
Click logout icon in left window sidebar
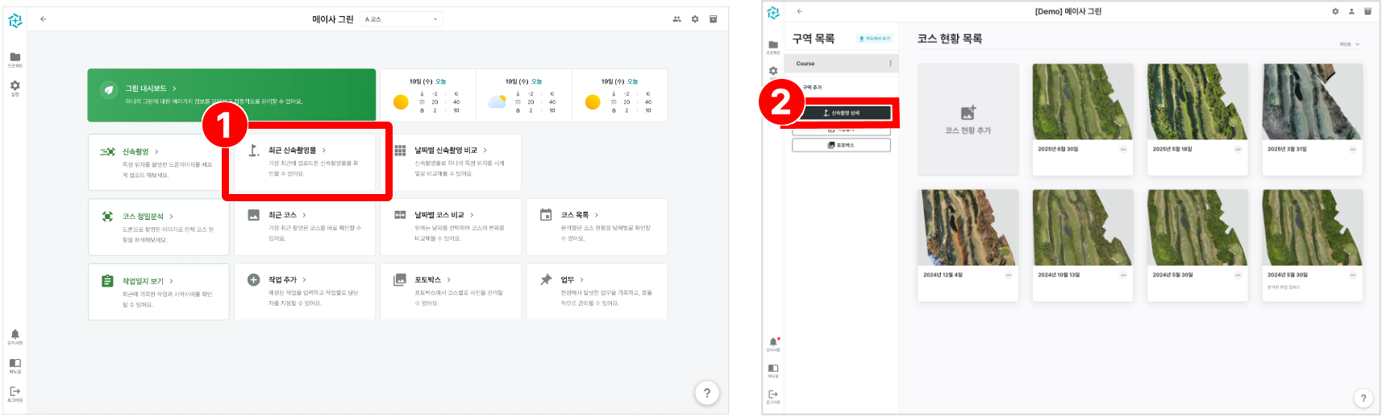[x=15, y=392]
